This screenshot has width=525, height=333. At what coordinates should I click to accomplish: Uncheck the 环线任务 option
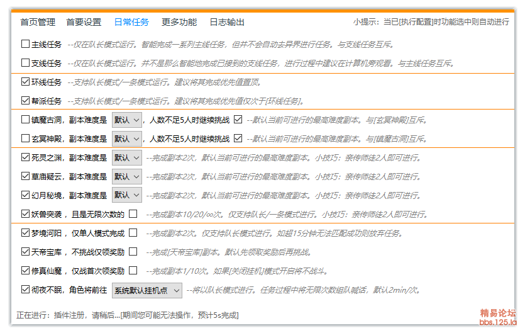(25, 82)
